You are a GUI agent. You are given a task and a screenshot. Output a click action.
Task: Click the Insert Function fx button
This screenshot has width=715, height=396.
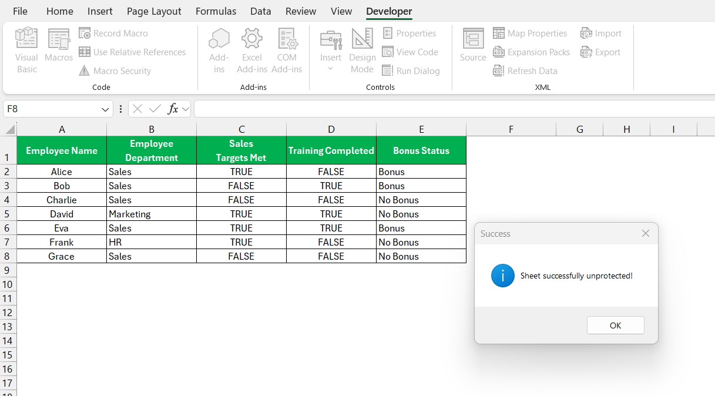point(173,109)
